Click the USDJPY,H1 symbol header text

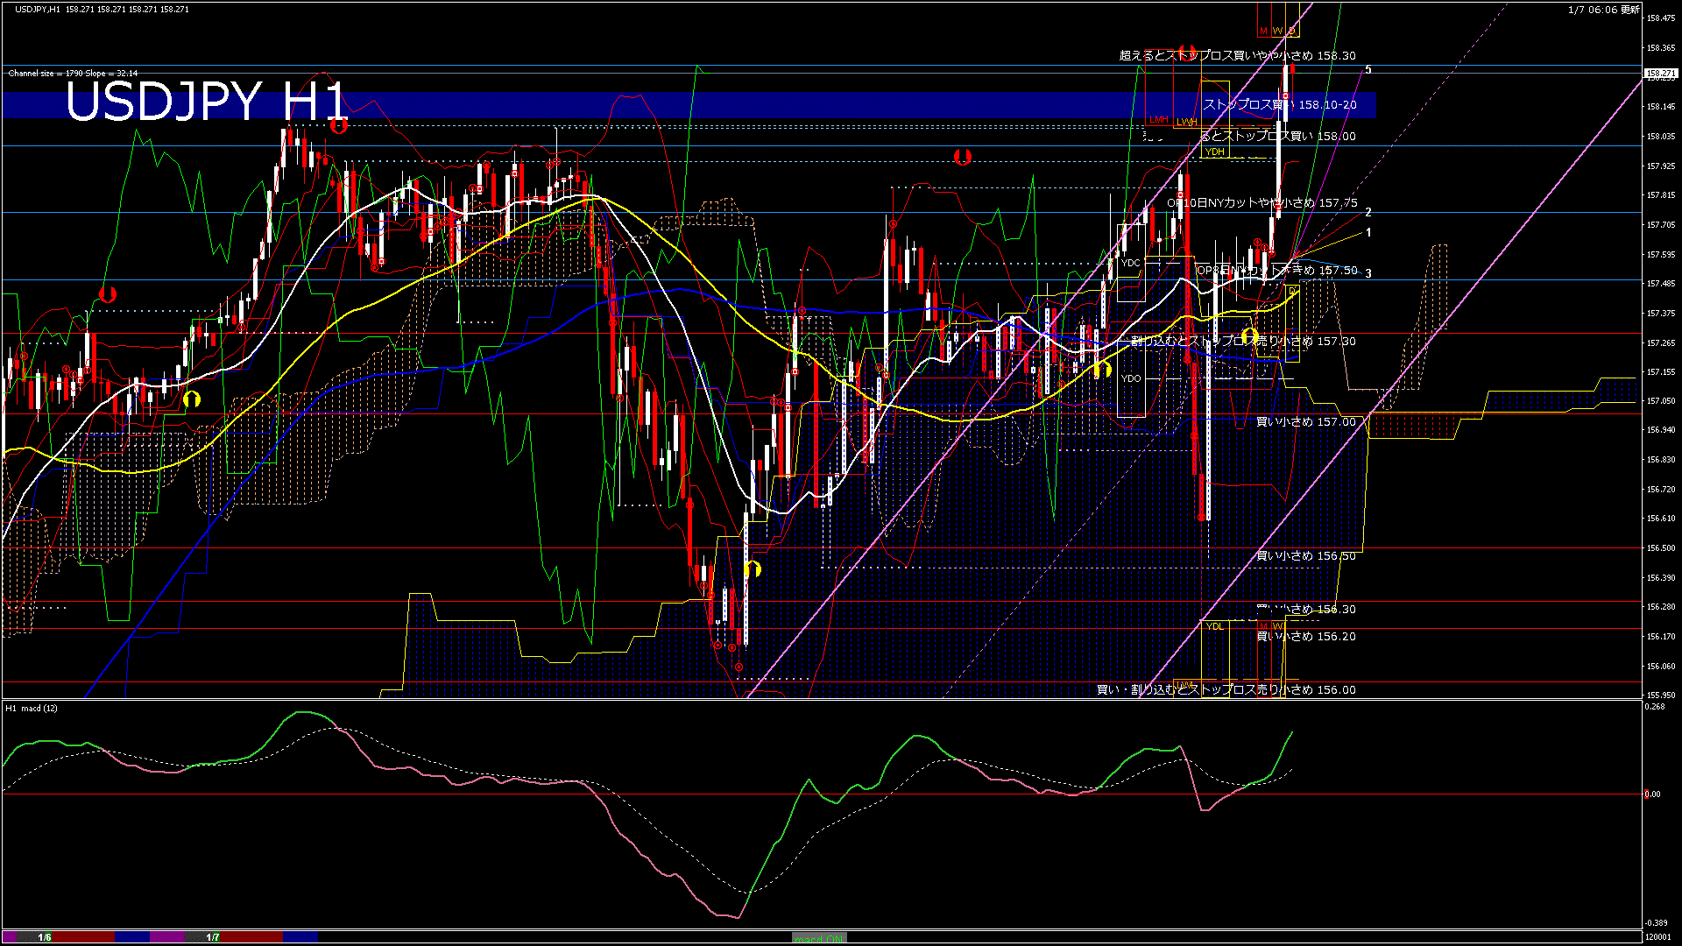point(38,9)
